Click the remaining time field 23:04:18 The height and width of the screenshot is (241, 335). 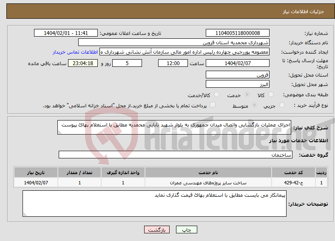click(83, 63)
